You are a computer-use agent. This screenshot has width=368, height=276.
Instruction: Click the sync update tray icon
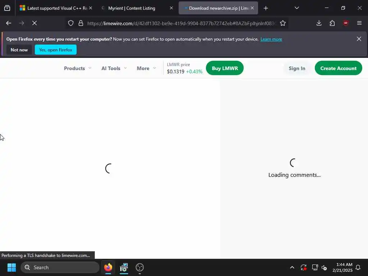tap(303, 267)
